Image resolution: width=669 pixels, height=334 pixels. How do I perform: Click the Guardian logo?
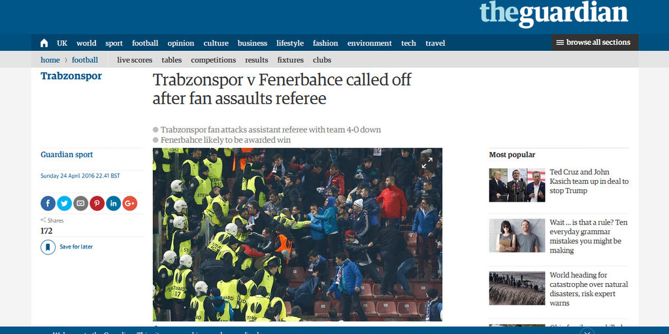pos(554,14)
